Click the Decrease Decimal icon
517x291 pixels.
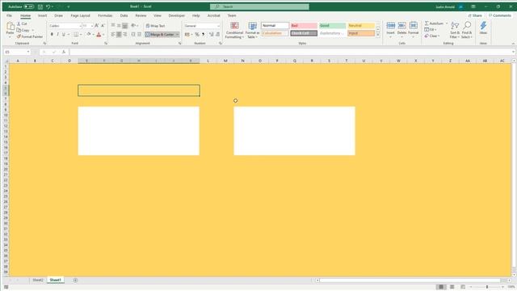click(217, 34)
